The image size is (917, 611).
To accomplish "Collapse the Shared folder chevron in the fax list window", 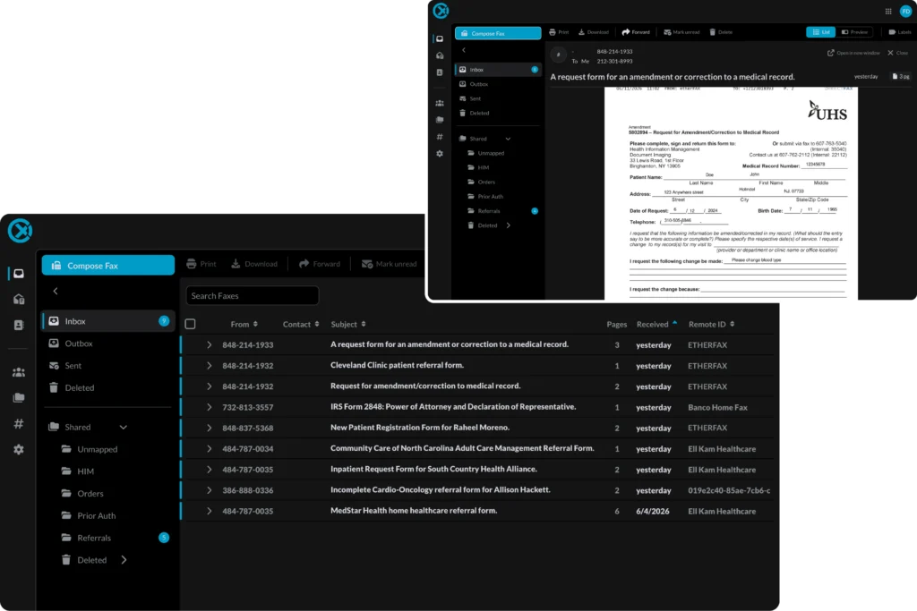I will coord(124,427).
